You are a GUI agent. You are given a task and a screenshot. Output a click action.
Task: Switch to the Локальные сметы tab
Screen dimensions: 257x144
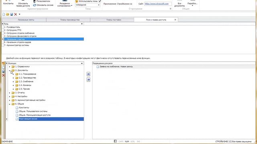click(x=24, y=20)
